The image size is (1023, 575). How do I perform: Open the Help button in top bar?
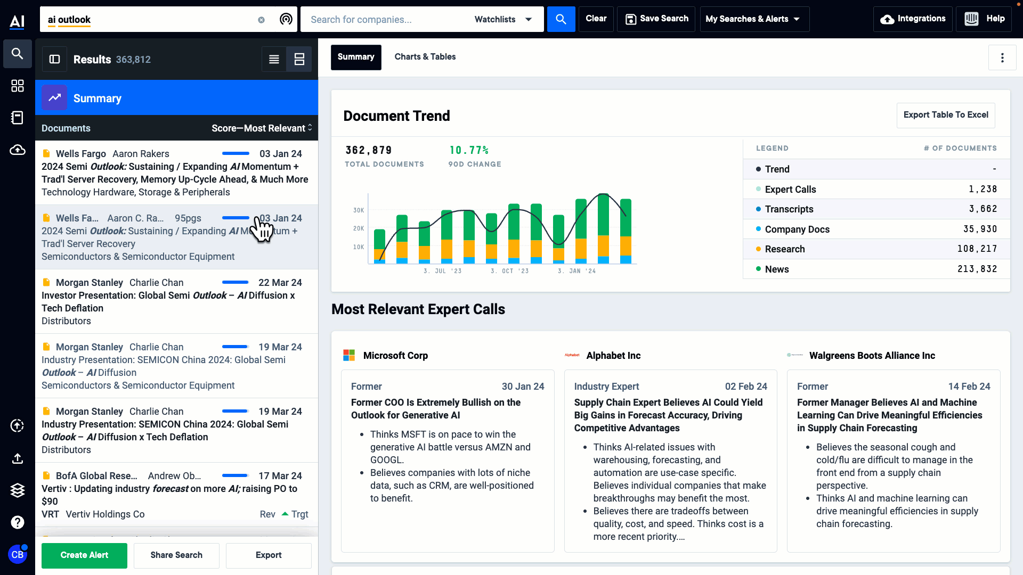[984, 19]
